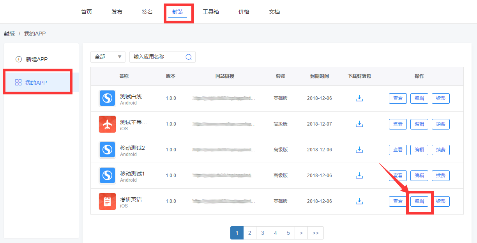Open the 价格 page from the top menu
Viewport: 477px width, 243px height.
pyautogui.click(x=244, y=12)
